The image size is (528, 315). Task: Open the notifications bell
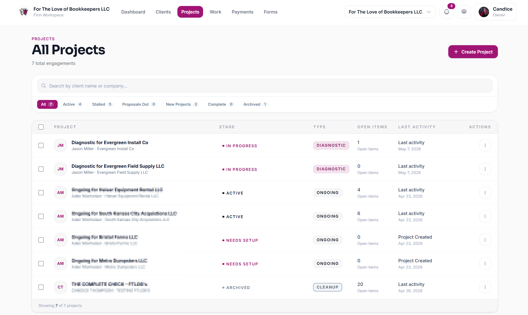click(x=446, y=12)
